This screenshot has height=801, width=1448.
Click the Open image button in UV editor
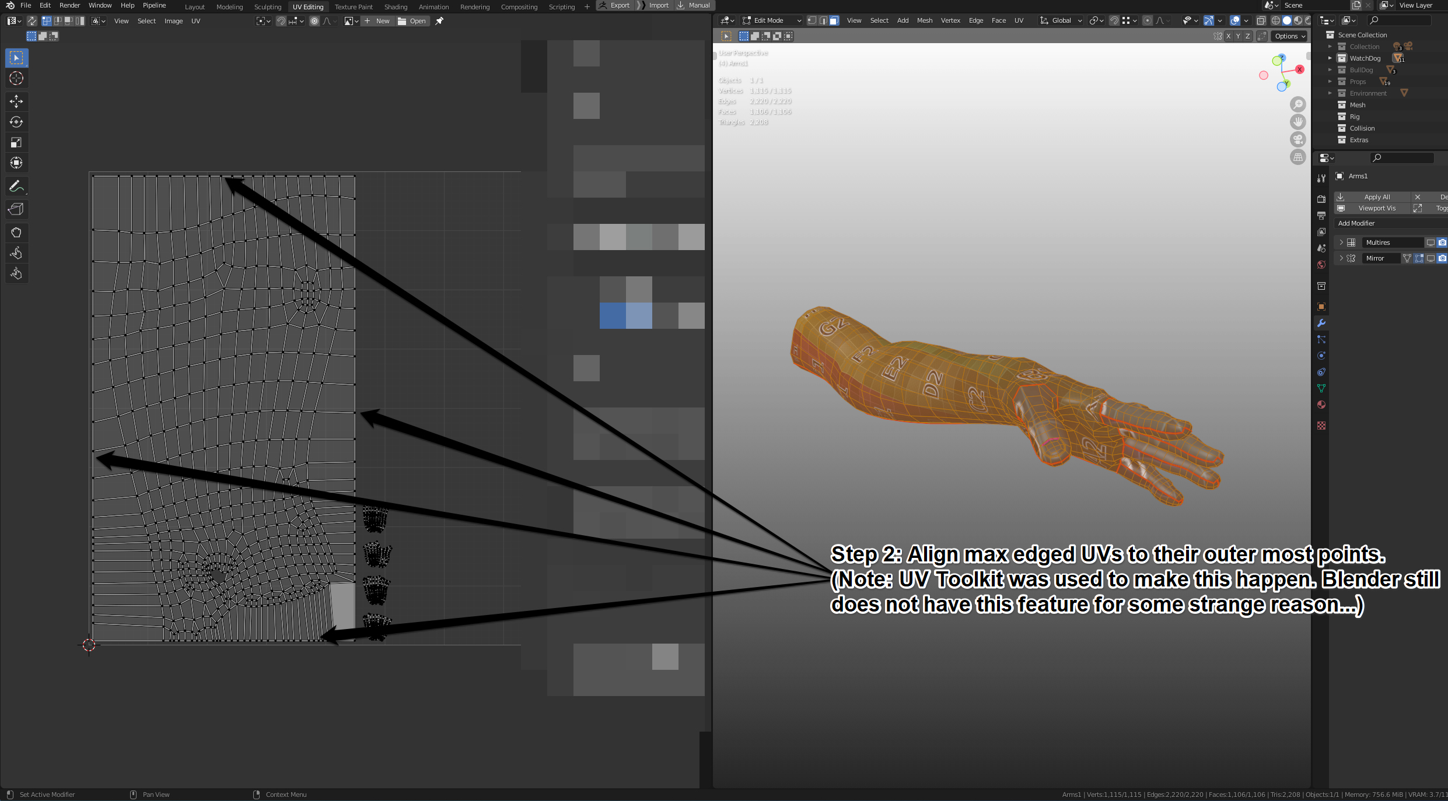(412, 21)
